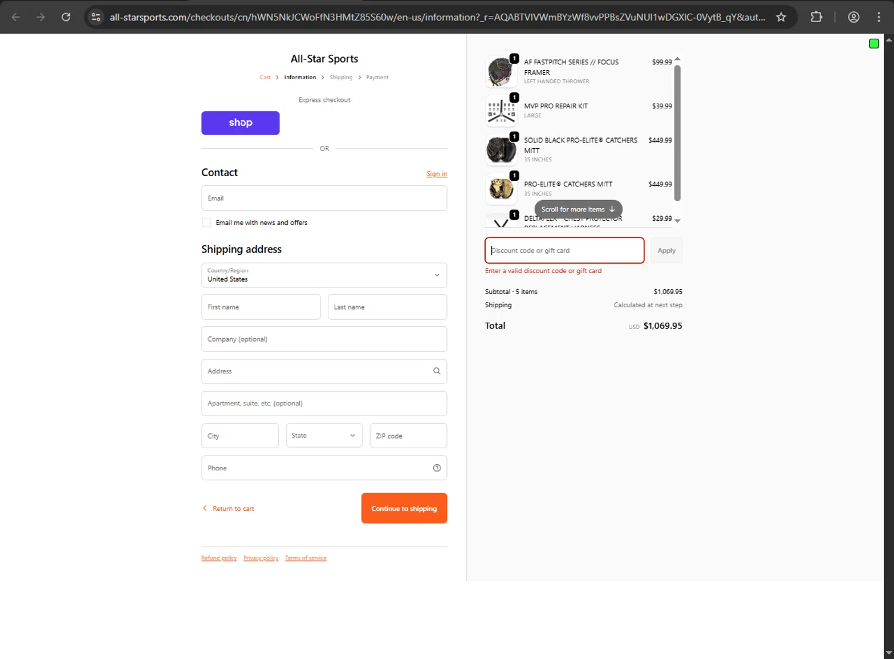The height and width of the screenshot is (659, 894).
Task: Focus the First name field
Action: (261, 307)
